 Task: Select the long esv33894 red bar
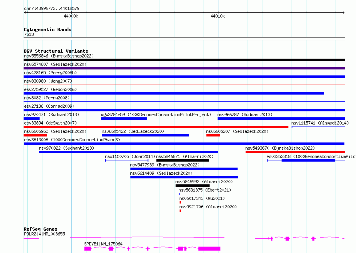click(x=156, y=127)
